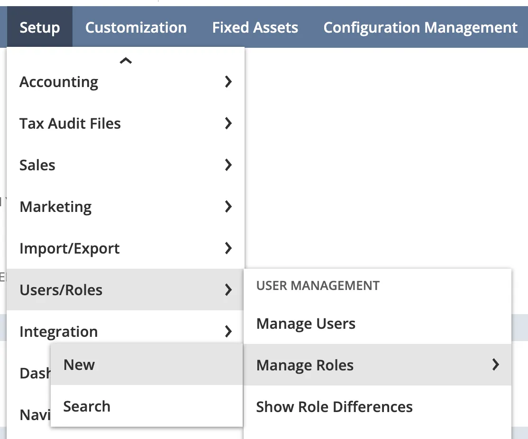This screenshot has height=439, width=528.
Task: Select Users/Roles menu item
Action: 125,290
